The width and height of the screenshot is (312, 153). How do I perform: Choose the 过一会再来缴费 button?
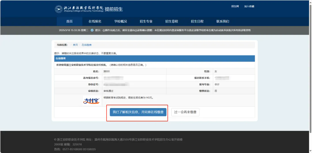pos(185,112)
